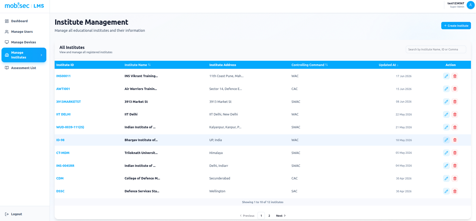Sort by Updated At column
Screen dimensions: 476x221
click(x=389, y=65)
